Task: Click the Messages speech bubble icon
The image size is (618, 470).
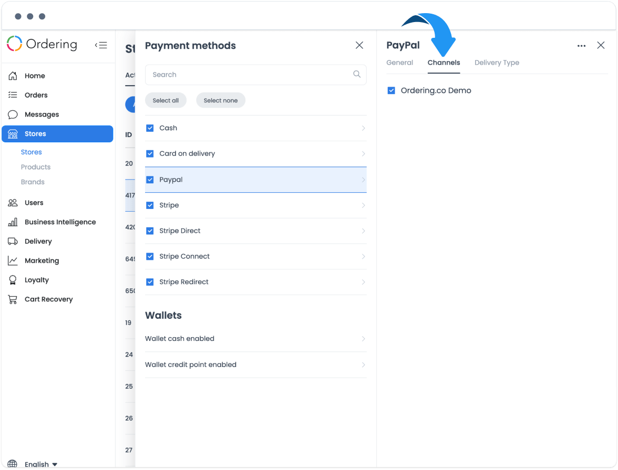Action: point(13,114)
